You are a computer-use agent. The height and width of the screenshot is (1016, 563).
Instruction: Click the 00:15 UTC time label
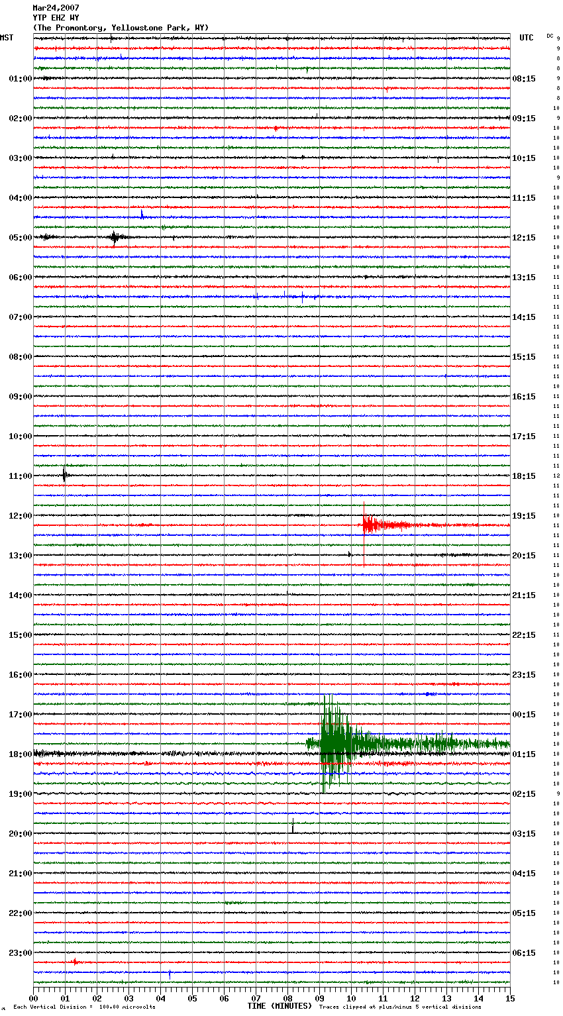524,715
